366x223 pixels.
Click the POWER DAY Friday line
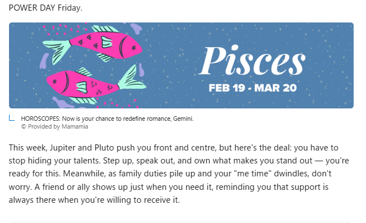tap(46, 8)
